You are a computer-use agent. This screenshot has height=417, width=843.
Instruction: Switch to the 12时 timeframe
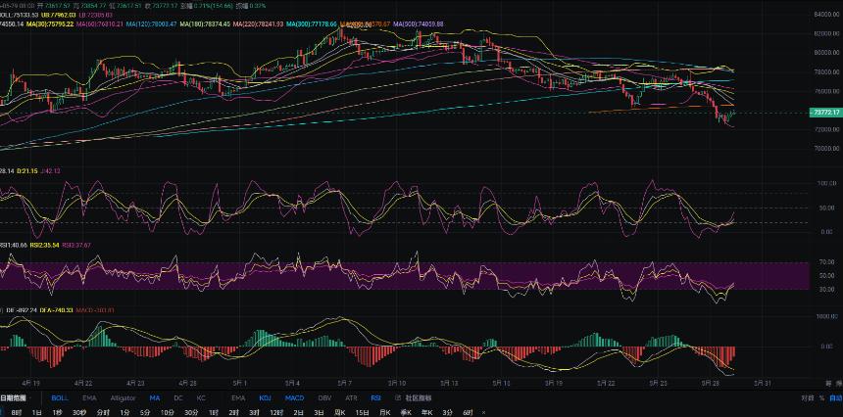[276, 412]
